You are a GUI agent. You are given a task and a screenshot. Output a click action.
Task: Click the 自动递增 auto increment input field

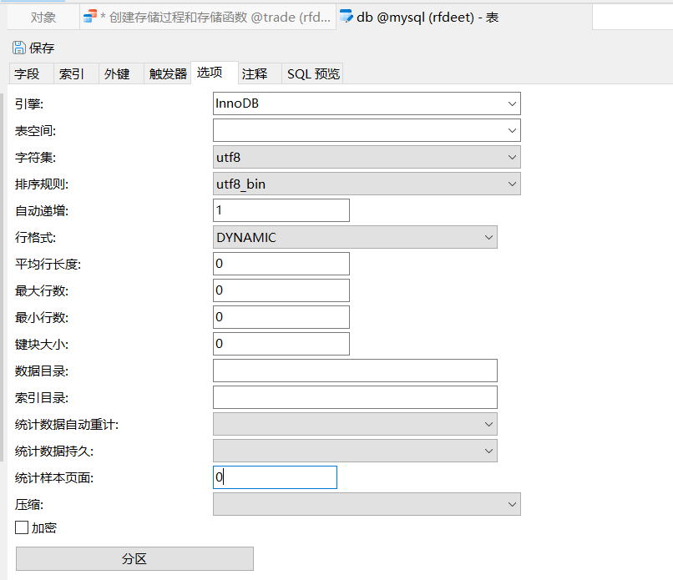281,209
